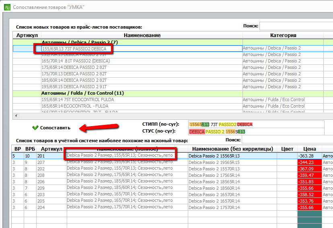Click price cell -363.28

click(x=310, y=156)
